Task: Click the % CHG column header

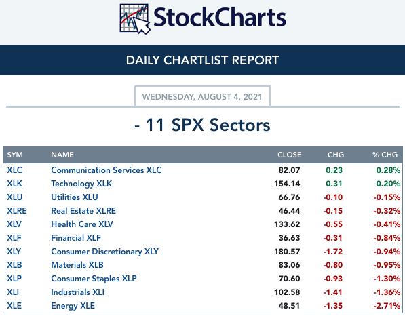Action: pos(385,155)
